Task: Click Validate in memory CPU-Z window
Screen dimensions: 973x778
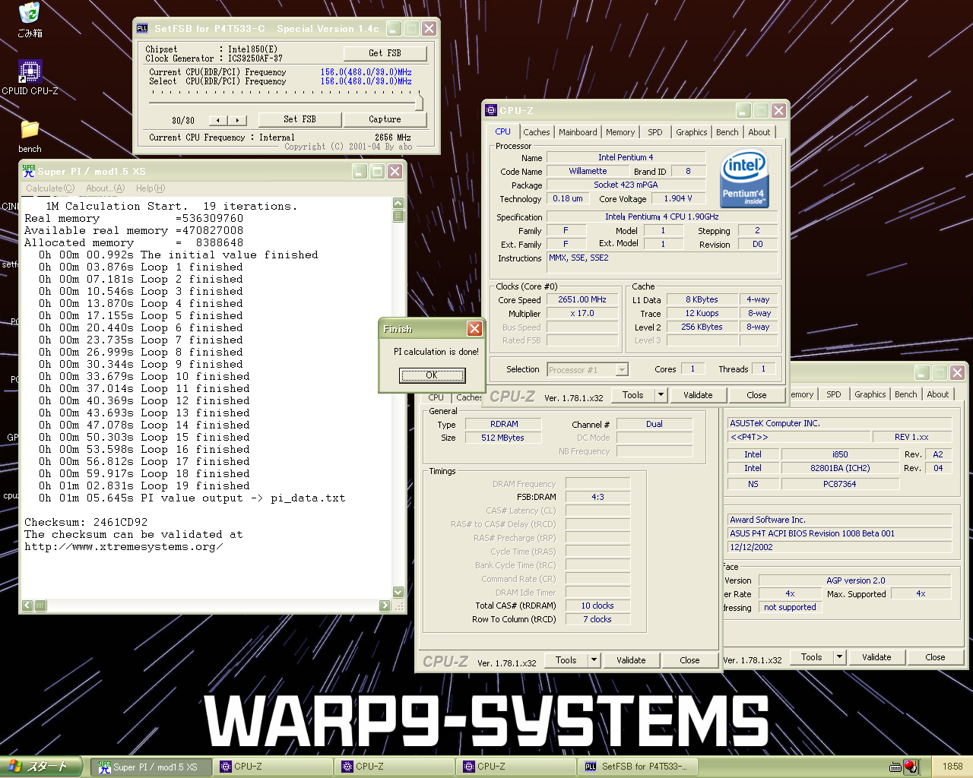Action: point(631,660)
